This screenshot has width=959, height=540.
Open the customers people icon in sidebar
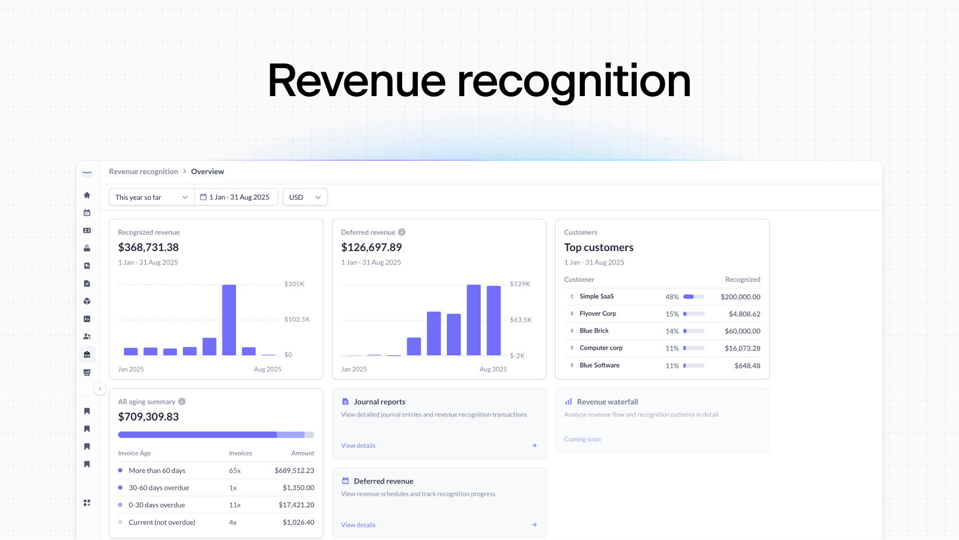click(87, 337)
